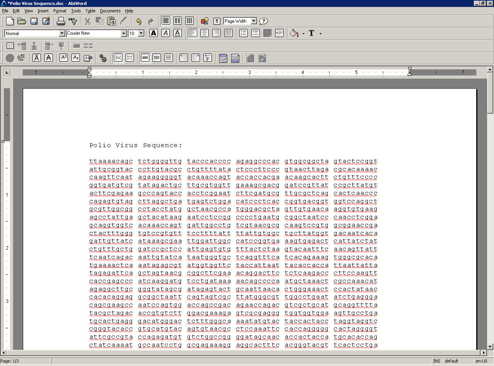Click the Edit Header icon
The image size is (494, 366).
223,58
